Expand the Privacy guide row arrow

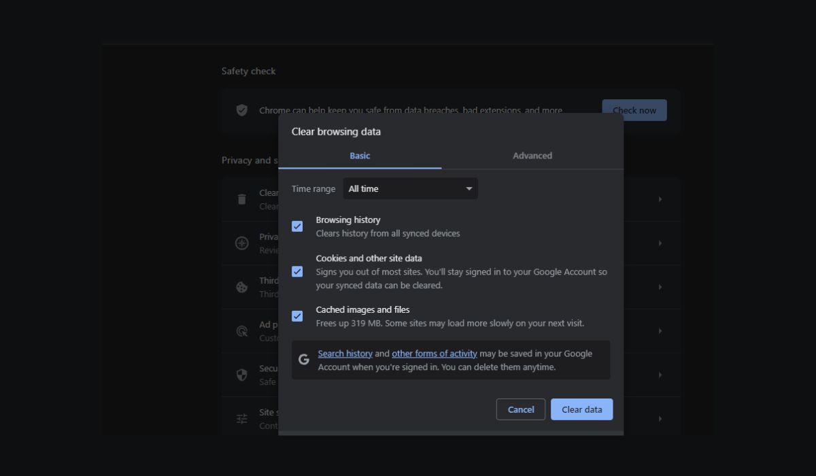pyautogui.click(x=660, y=243)
